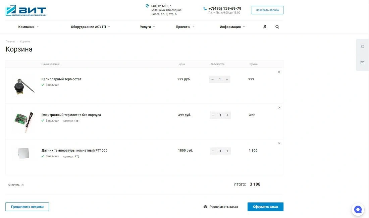Open the user account icon
Viewport: 369px width, 218px height.
tap(265, 27)
